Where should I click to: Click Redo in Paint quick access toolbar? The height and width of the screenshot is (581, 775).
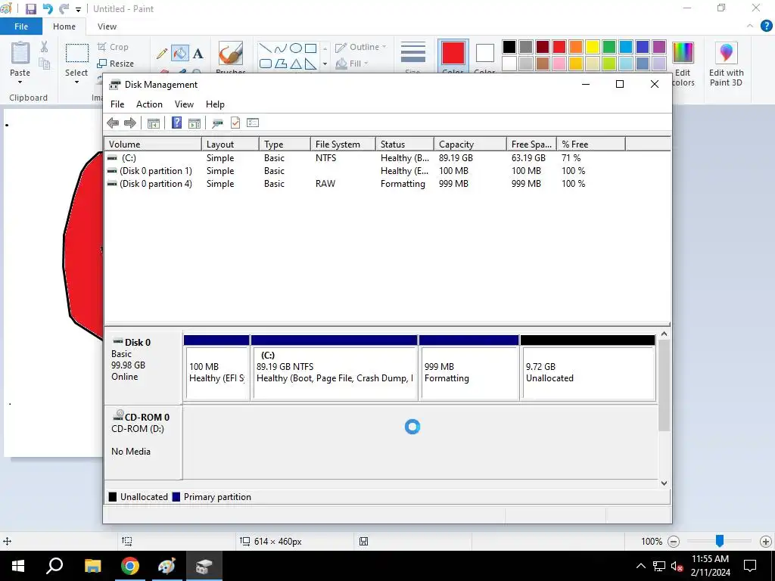pos(64,9)
